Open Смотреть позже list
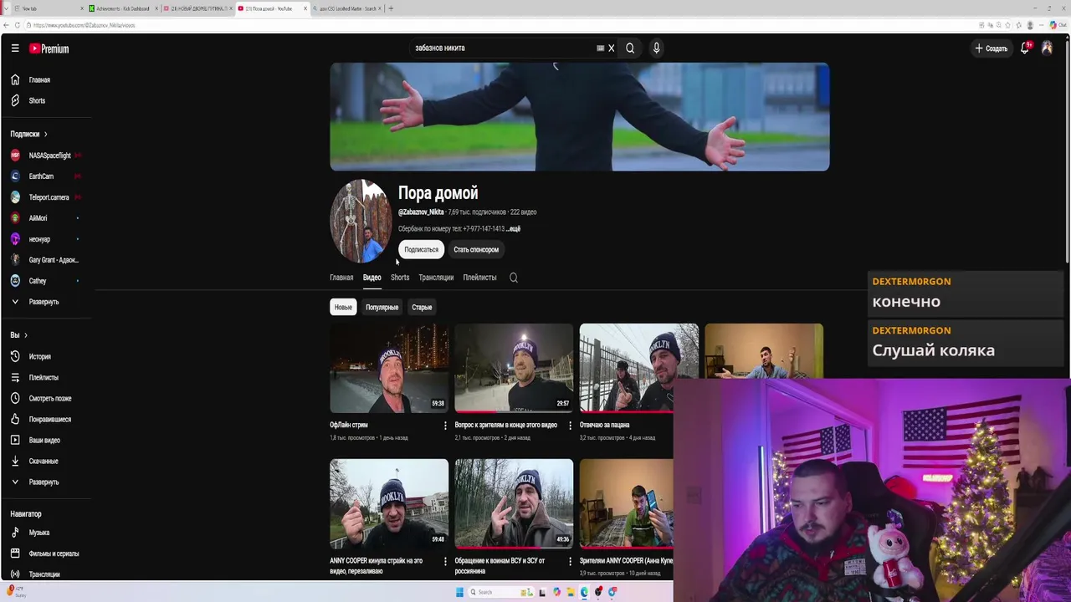The image size is (1071, 602). [49, 398]
